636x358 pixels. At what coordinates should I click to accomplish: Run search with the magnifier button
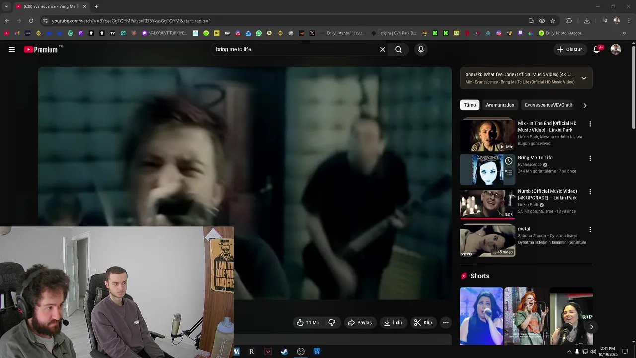point(398,49)
